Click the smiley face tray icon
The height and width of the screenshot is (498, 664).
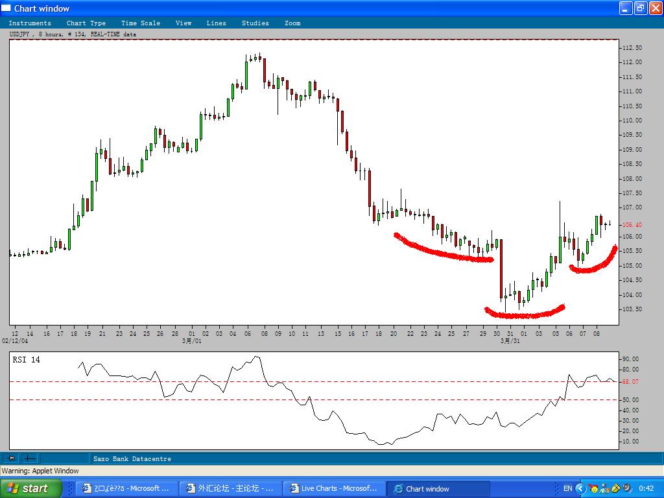593,489
